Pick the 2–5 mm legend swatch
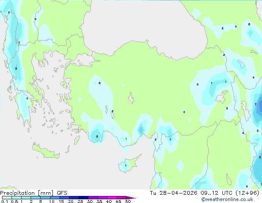Image resolution: width=262 pixels, height=203 pixels. [36, 198]
